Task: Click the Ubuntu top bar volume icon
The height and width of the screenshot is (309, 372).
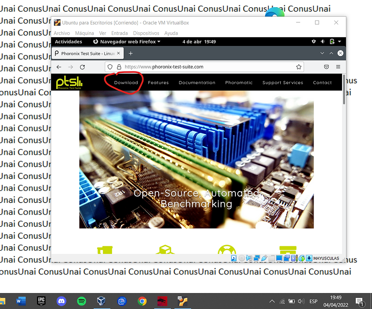Action: click(323, 41)
